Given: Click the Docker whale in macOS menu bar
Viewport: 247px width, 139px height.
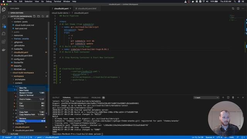Looking at the screenshot, I should click(x=193, y=2).
